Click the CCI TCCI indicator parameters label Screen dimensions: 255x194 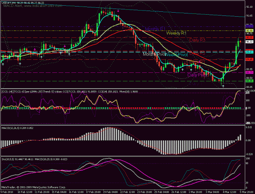70,92
